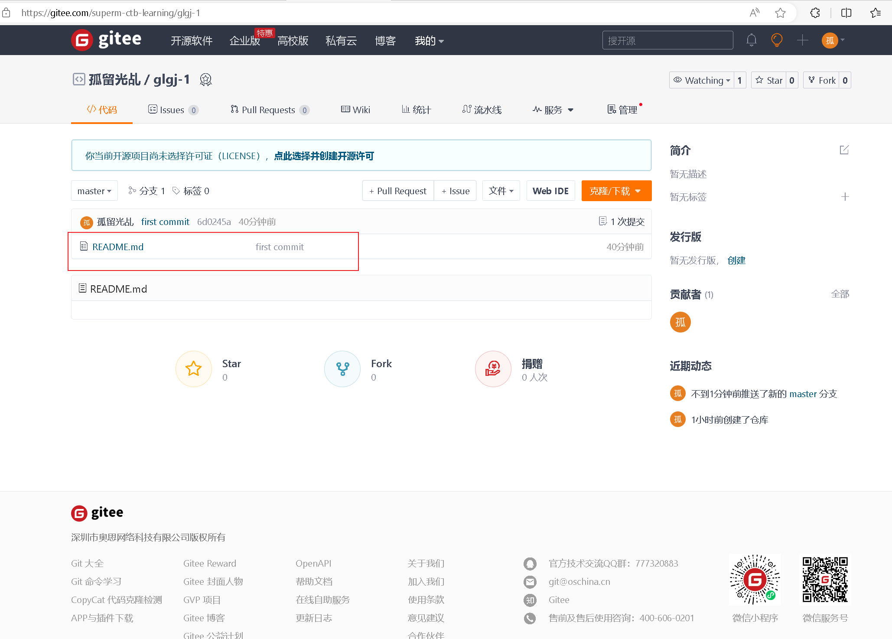Open the master branch dropdown
892x639 pixels.
click(x=94, y=191)
